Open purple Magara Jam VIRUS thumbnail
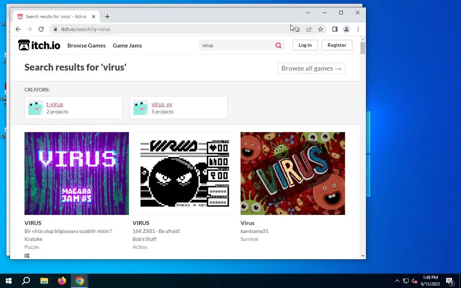 click(x=77, y=174)
